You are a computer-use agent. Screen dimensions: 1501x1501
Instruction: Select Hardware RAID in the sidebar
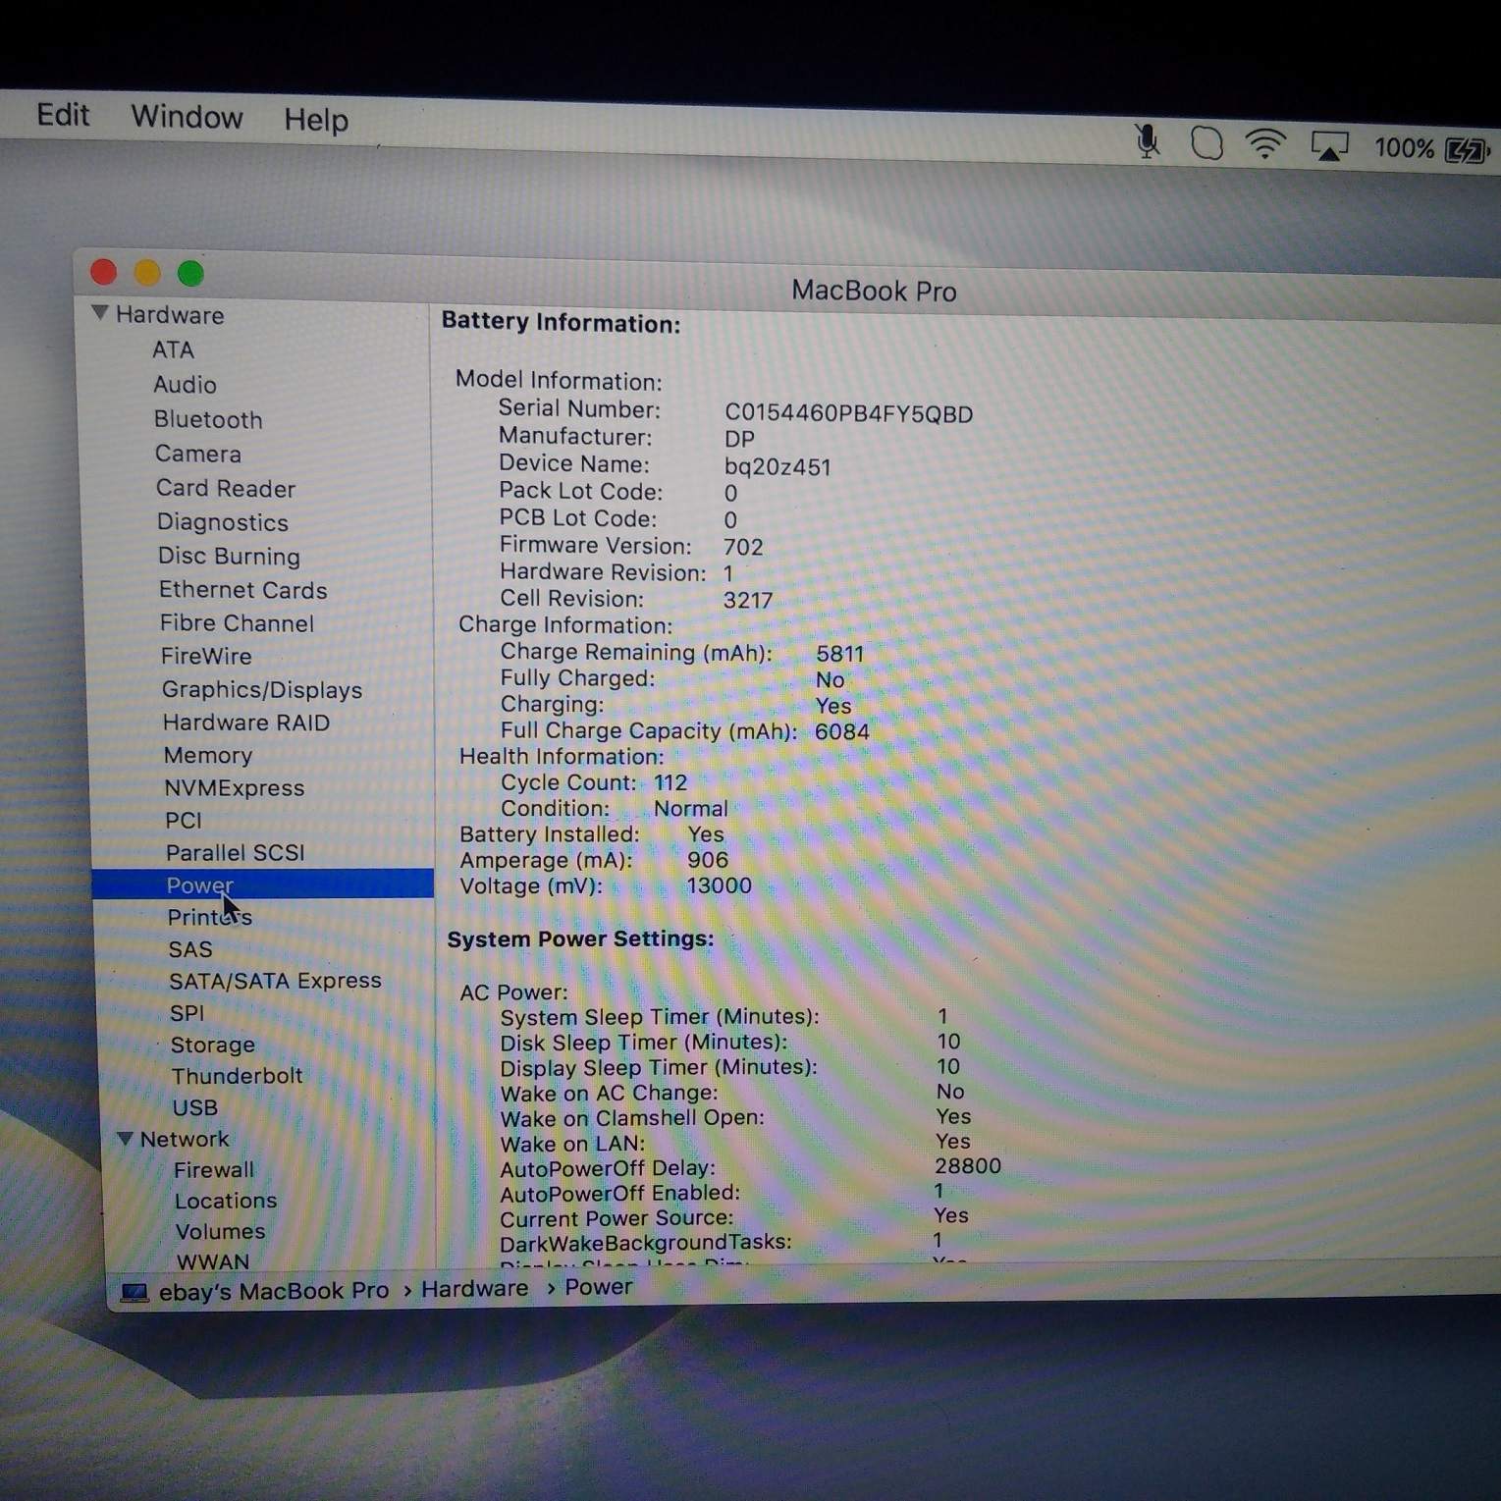[x=245, y=723]
